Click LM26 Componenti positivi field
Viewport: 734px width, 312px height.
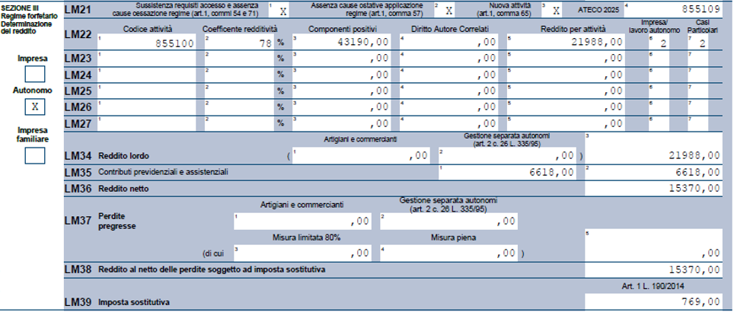(341, 107)
